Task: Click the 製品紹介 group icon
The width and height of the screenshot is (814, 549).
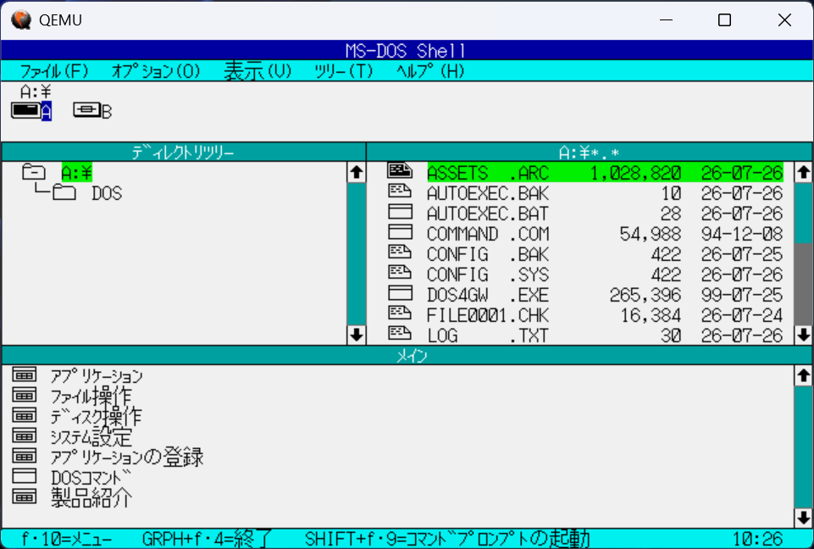Action: pyautogui.click(x=25, y=496)
